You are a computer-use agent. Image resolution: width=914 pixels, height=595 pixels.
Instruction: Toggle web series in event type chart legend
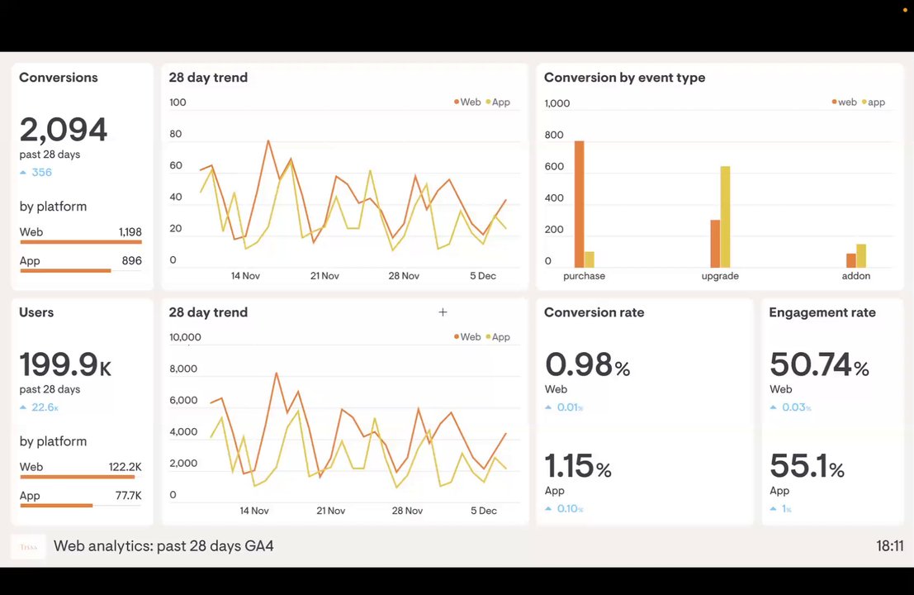844,102
